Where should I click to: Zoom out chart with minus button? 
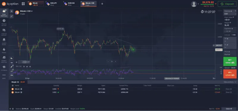[108, 62]
